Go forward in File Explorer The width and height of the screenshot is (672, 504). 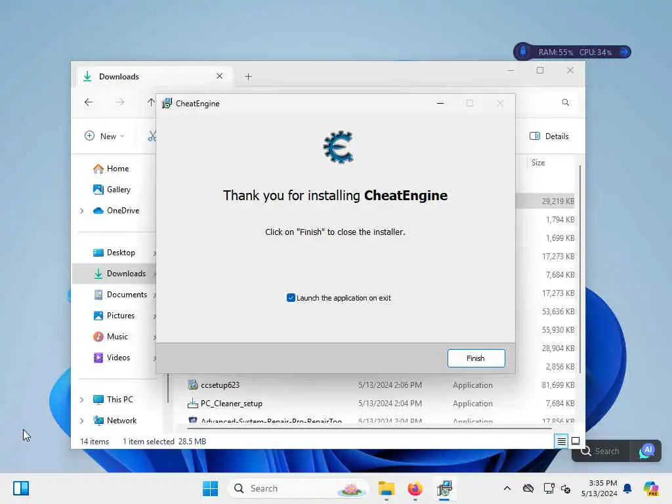120,102
